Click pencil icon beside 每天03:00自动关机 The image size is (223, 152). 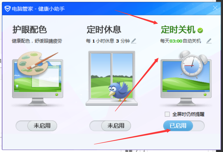[209, 41]
